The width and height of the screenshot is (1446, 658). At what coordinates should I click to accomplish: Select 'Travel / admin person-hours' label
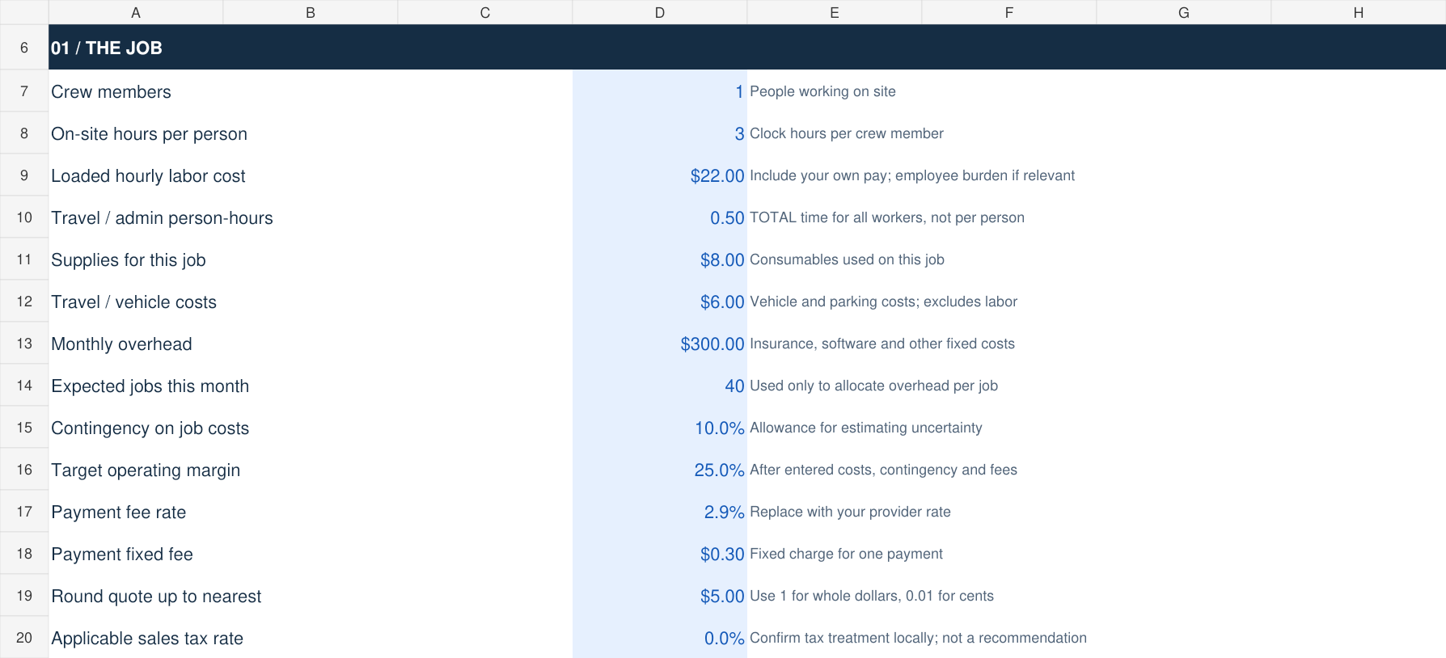pos(162,218)
